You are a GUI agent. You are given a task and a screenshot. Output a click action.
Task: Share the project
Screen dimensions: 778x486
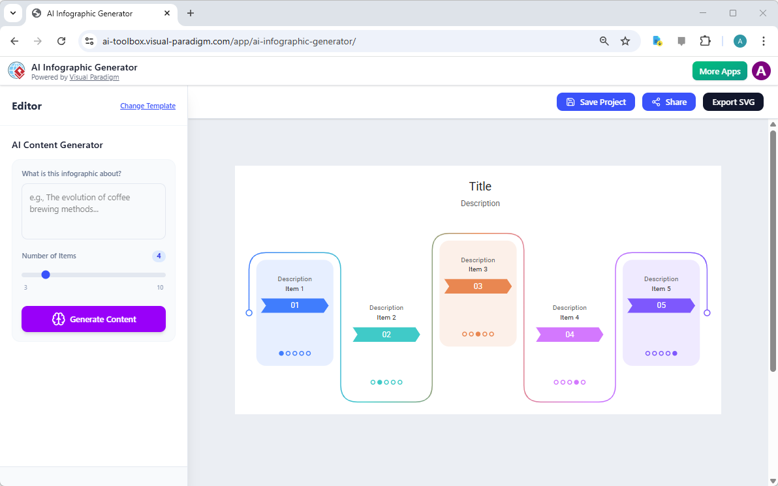click(668, 101)
